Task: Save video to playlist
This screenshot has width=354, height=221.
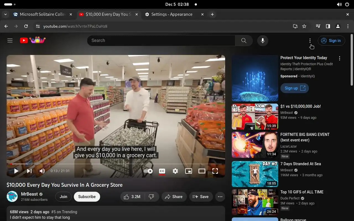Action: 201,197
